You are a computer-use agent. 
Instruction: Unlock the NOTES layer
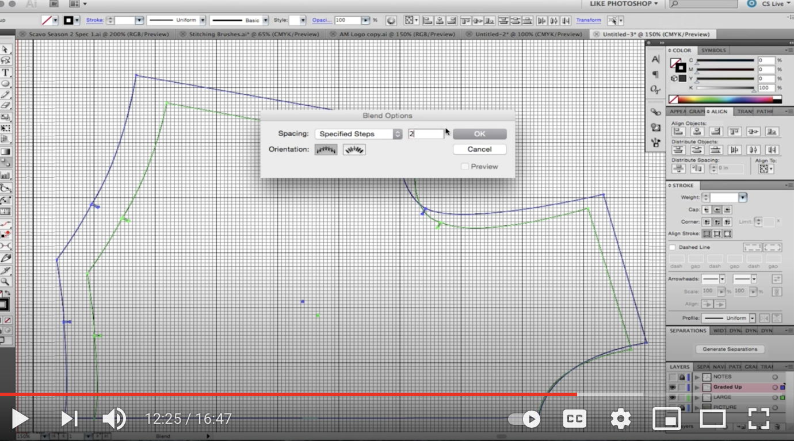click(682, 377)
